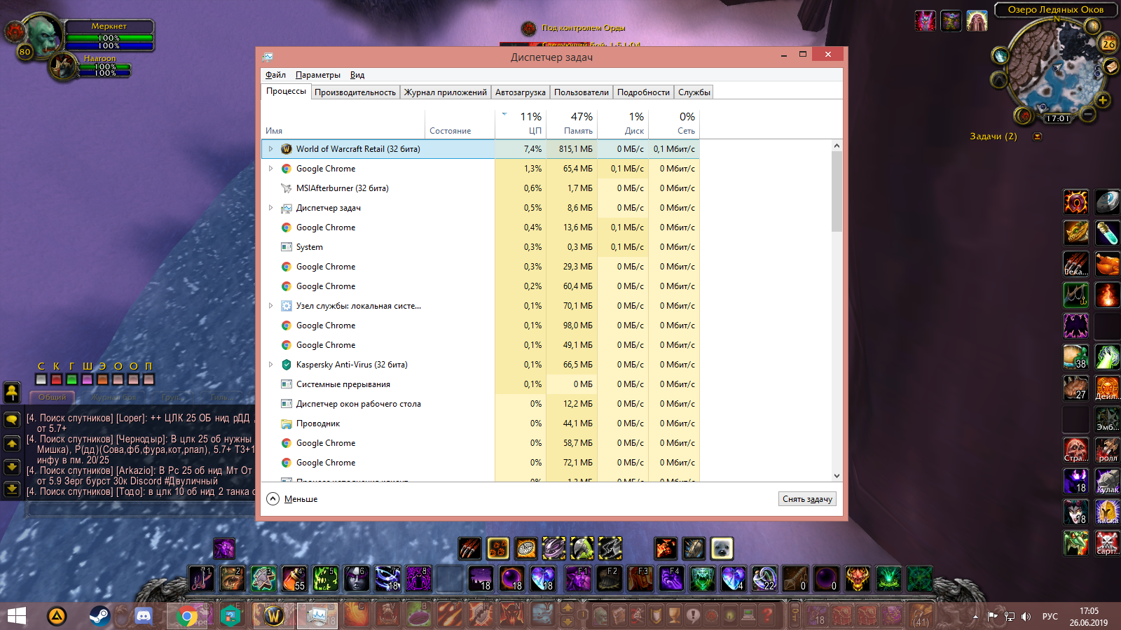Screen dimensions: 1121x630
Task: Click the process list scroll down arrow
Action: [837, 476]
